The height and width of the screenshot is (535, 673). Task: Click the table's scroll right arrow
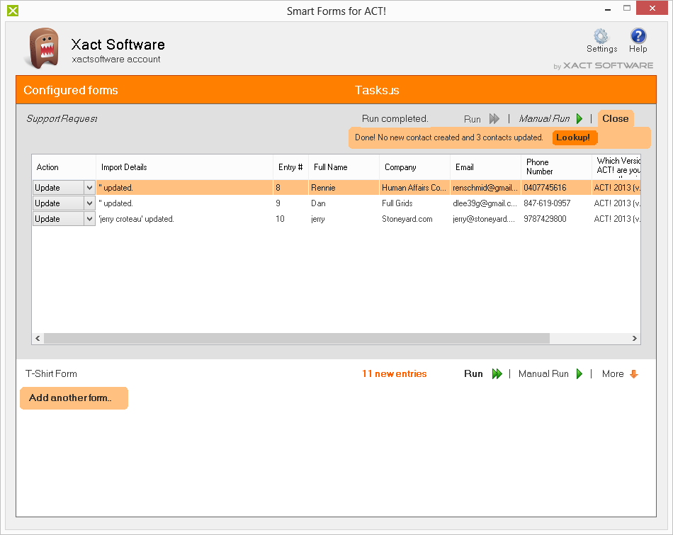[634, 338]
